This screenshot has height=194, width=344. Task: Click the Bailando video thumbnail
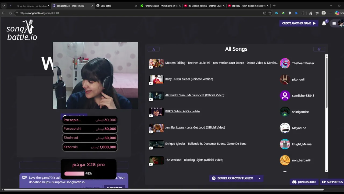pyautogui.click(x=156, y=144)
